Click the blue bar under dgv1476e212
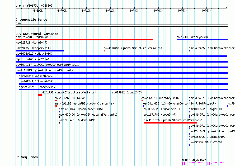The height and width of the screenshot is (166, 235). click(x=121, y=56)
